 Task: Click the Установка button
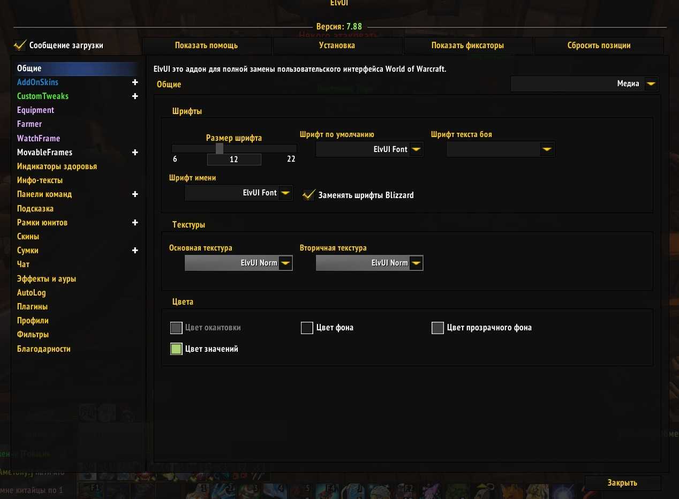tap(337, 46)
